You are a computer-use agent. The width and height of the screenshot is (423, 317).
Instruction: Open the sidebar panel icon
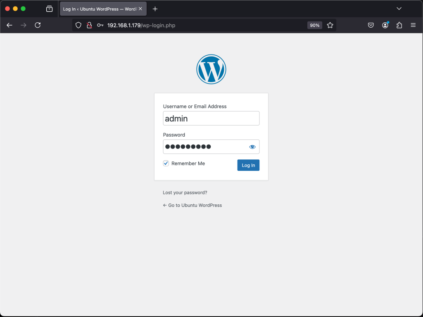coord(49,8)
